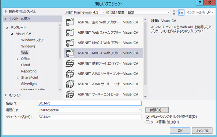This screenshot has height=137, width=217.
Task: Select the Windows category
Action: tap(28, 46)
